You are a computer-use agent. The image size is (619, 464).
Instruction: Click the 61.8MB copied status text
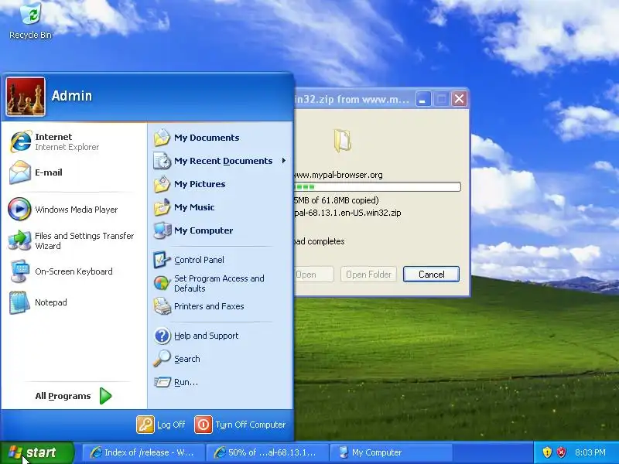click(x=337, y=200)
